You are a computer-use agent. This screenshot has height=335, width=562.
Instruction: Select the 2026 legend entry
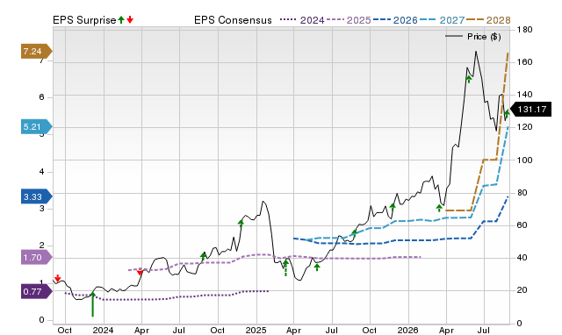tap(395, 20)
